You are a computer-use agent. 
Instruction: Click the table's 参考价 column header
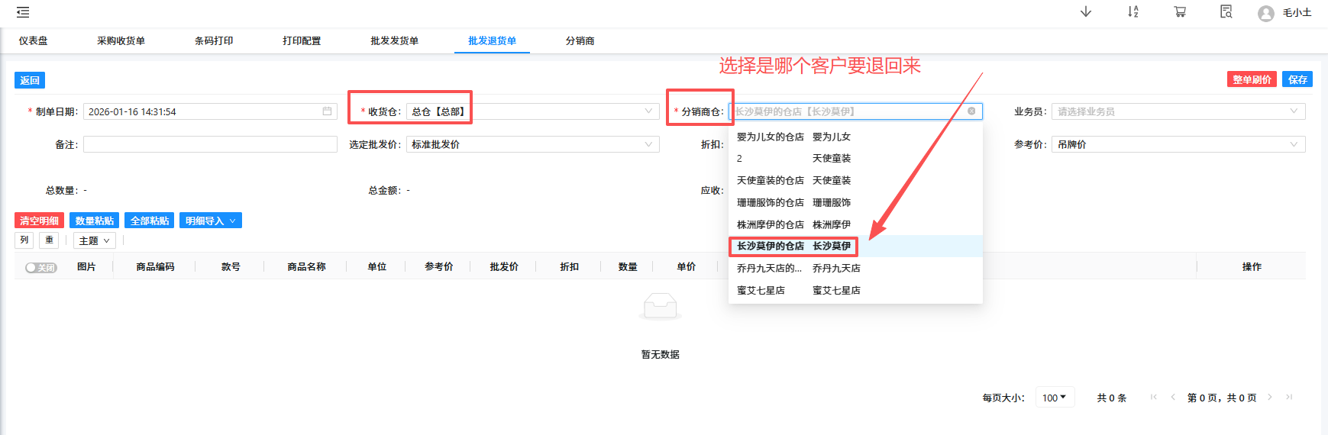439,266
